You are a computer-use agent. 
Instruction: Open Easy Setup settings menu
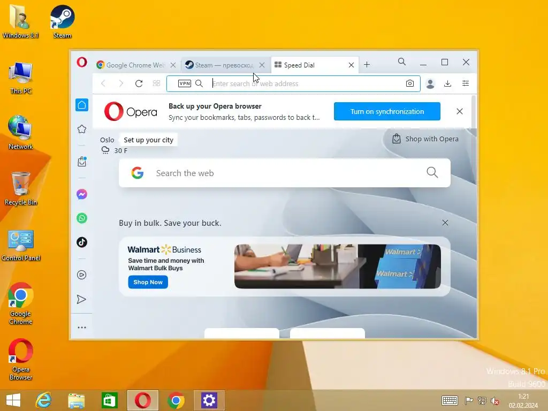[466, 83]
